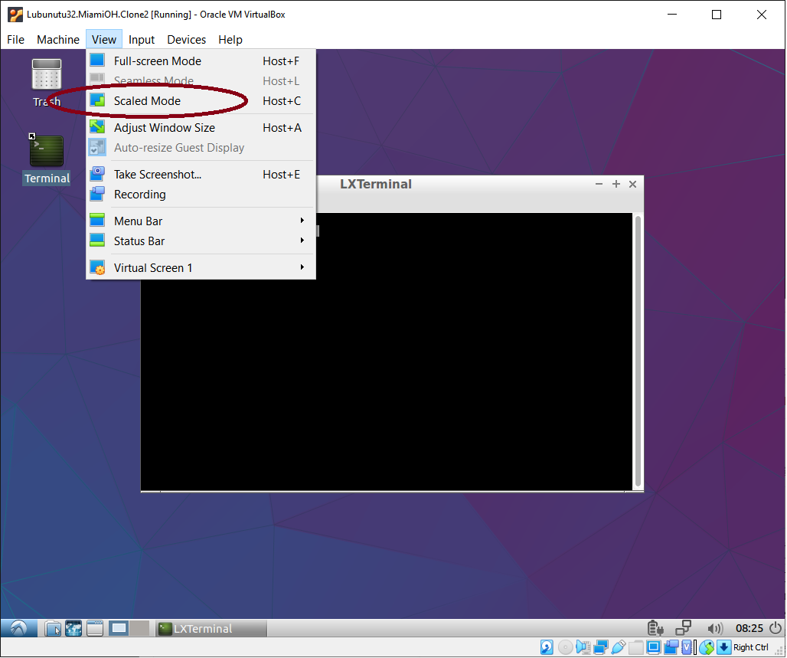This screenshot has height=658, width=787.
Task: Click the VirtualBox window title text
Action: pos(156,15)
